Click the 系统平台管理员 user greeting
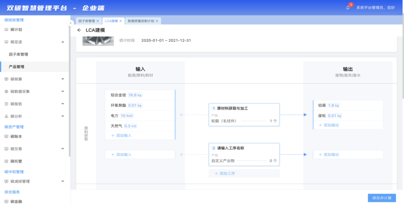 (375, 8)
